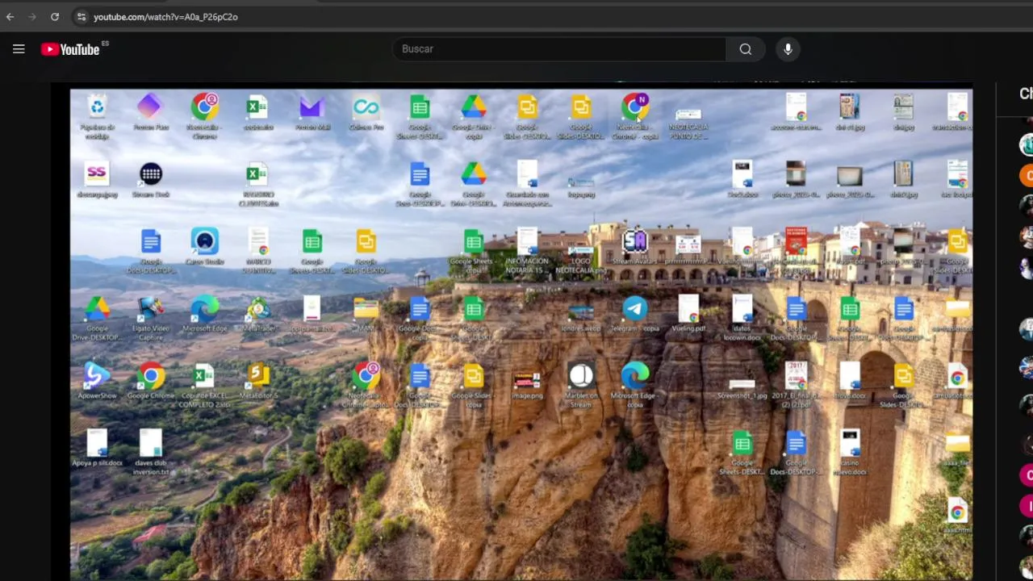This screenshot has height=581, width=1033.
Task: Open INFORMACION NOTARIA 15 document
Action: [527, 251]
